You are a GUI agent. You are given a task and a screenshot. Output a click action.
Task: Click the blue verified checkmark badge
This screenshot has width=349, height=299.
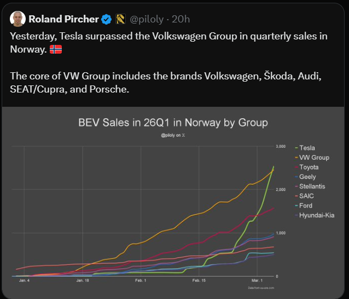tap(107, 19)
